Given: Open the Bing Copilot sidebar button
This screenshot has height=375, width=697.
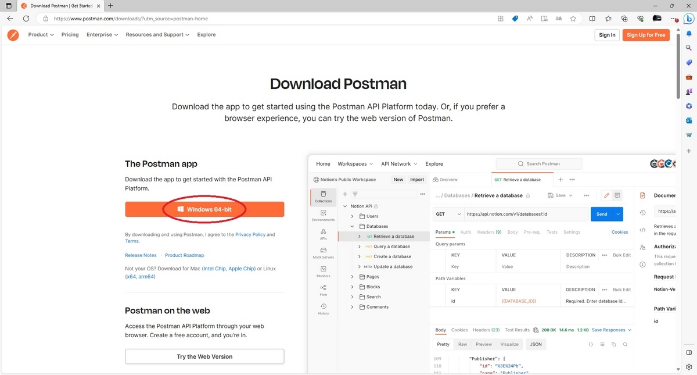Looking at the screenshot, I should point(689,19).
